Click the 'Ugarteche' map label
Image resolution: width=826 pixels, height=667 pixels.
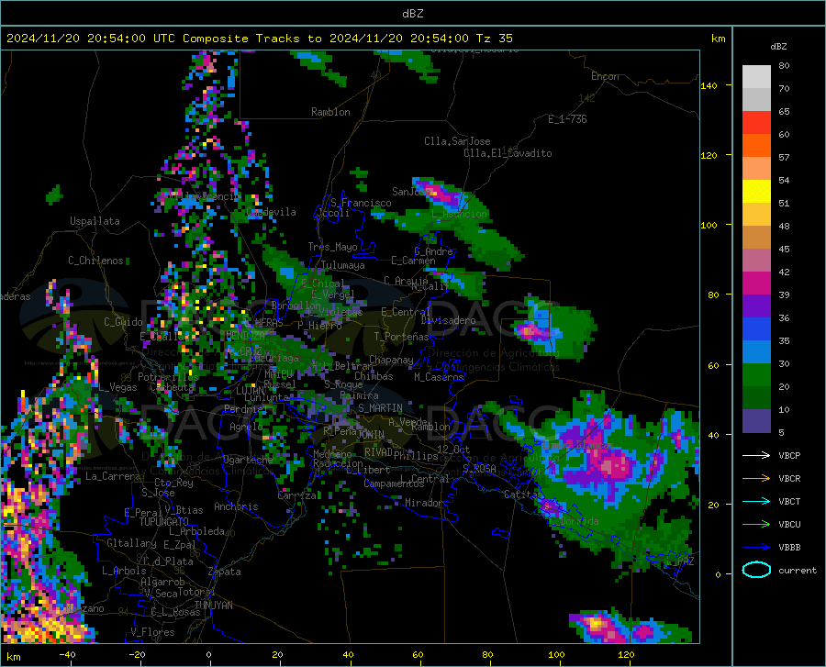point(248,459)
